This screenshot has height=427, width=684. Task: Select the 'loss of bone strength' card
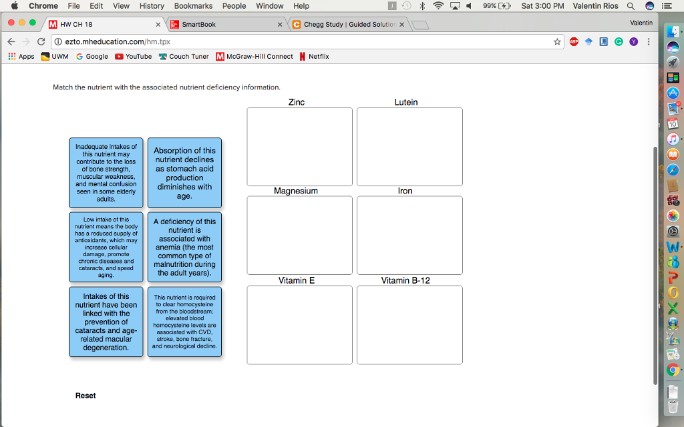point(106,173)
